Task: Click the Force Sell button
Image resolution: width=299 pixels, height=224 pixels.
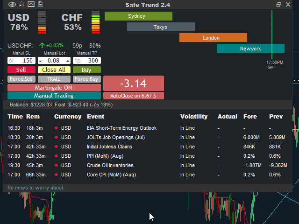Action: coord(21,79)
